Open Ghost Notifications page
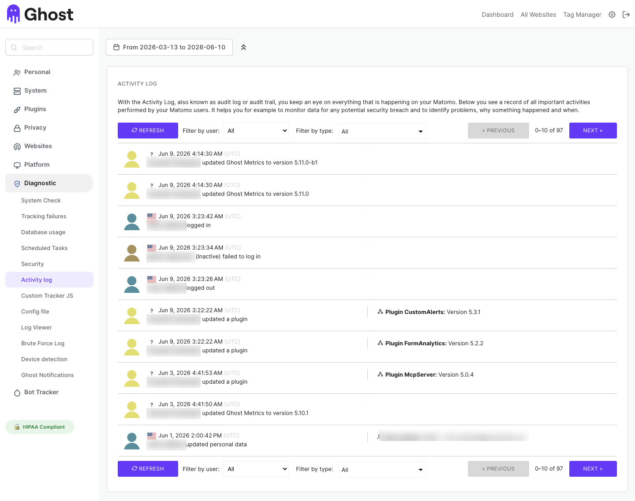635x501 pixels. 47,375
